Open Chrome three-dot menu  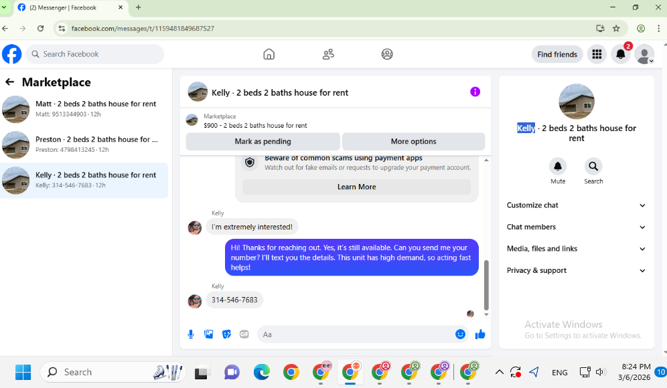(658, 29)
